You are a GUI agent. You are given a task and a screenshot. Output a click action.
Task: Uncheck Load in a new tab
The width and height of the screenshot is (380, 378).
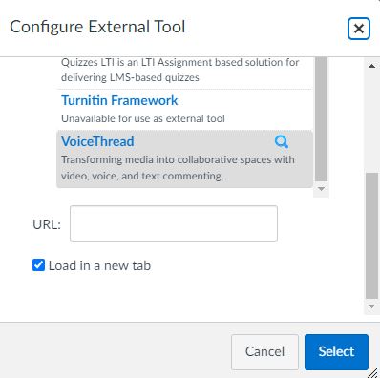[x=38, y=265]
